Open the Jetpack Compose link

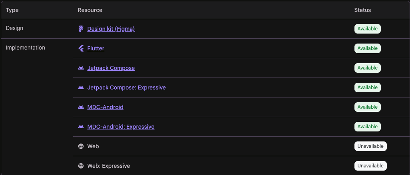point(111,68)
